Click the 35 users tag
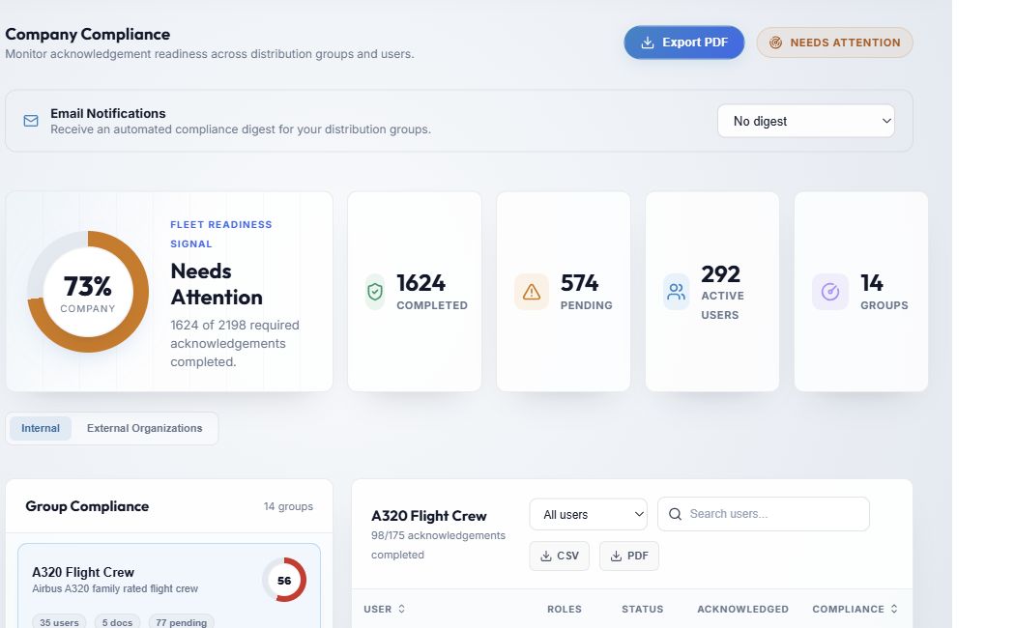The image size is (1015, 628). click(x=59, y=621)
